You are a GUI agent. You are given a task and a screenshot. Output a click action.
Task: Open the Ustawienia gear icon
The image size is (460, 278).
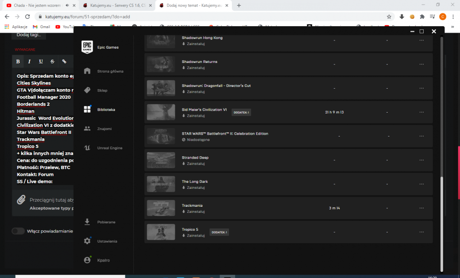click(x=87, y=241)
